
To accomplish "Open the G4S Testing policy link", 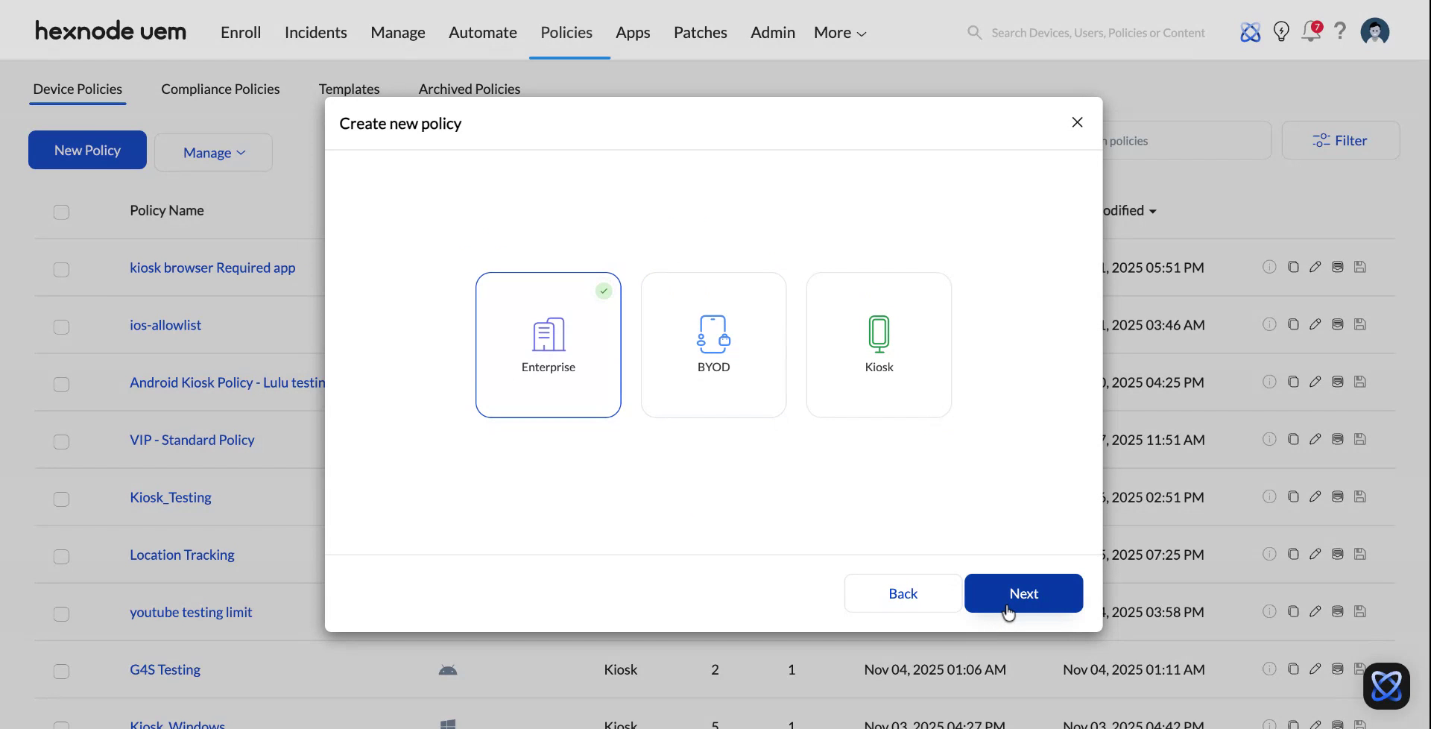I will (x=164, y=669).
